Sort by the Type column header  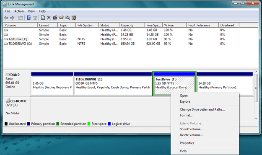click(x=67, y=25)
